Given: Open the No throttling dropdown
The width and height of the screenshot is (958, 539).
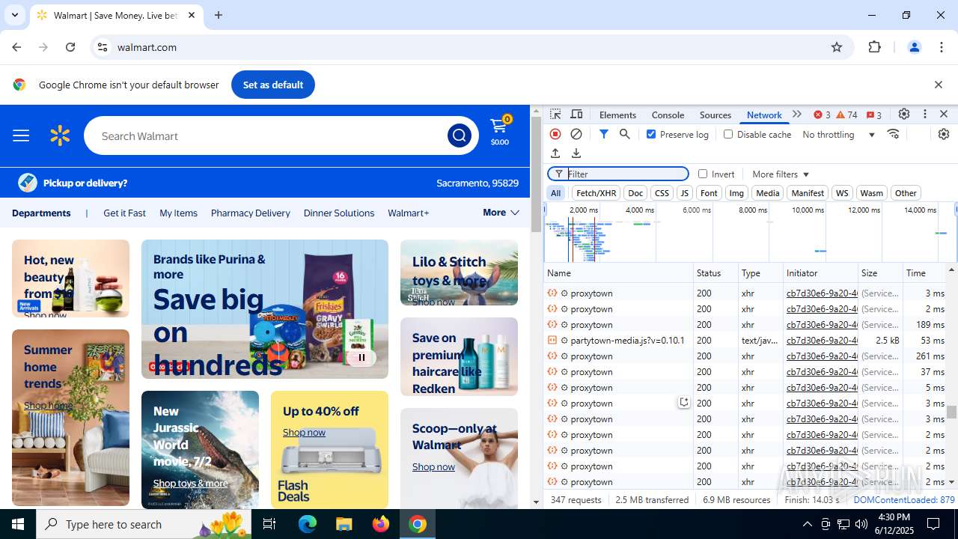Looking at the screenshot, I should click(x=839, y=135).
